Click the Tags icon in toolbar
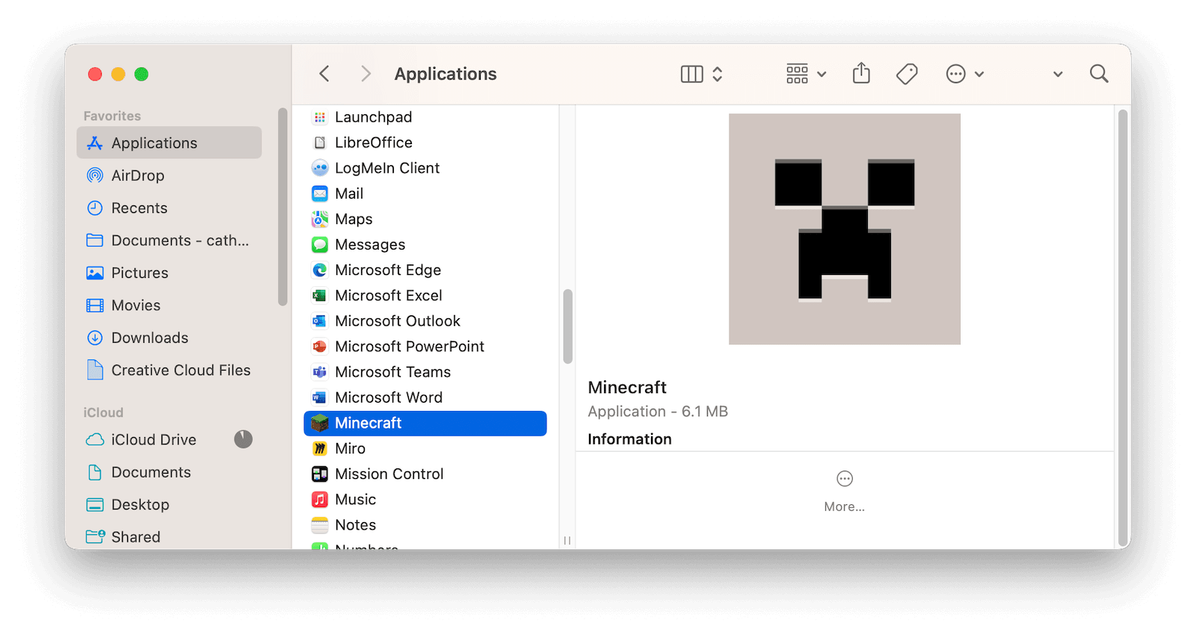Image resolution: width=1196 pixels, height=635 pixels. [x=907, y=73]
